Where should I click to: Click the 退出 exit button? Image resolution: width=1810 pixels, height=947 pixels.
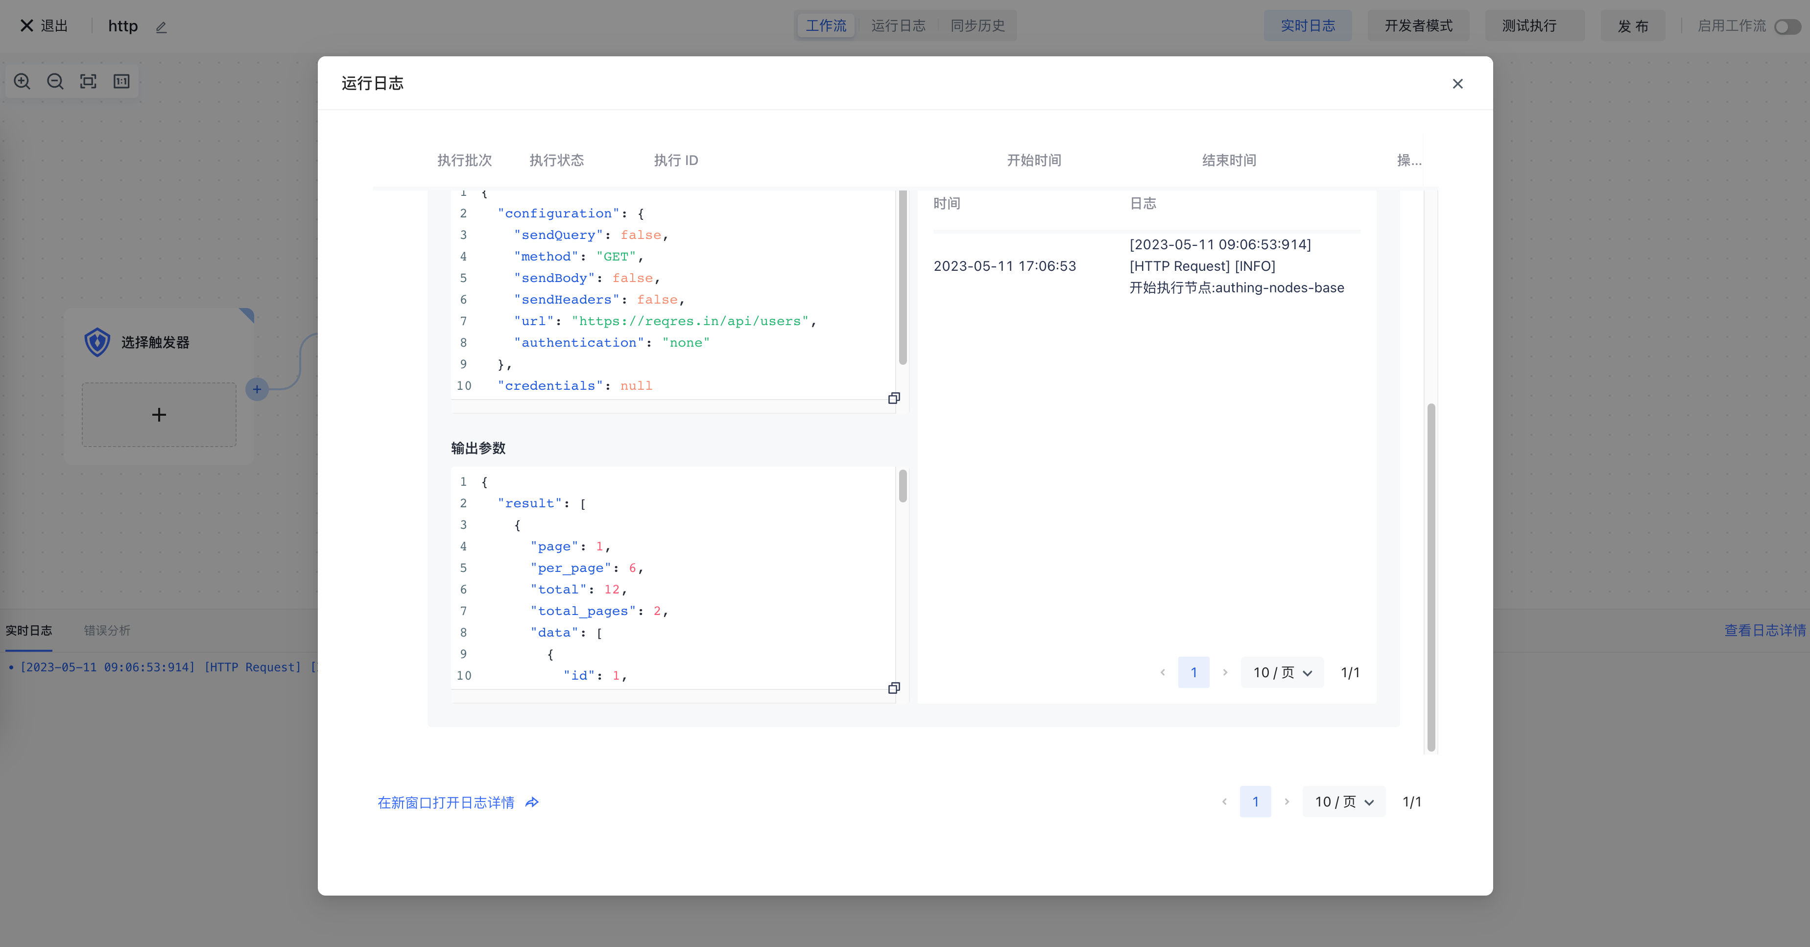coord(44,26)
